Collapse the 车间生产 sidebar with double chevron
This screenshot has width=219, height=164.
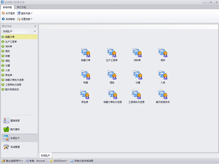(x=35, y=31)
